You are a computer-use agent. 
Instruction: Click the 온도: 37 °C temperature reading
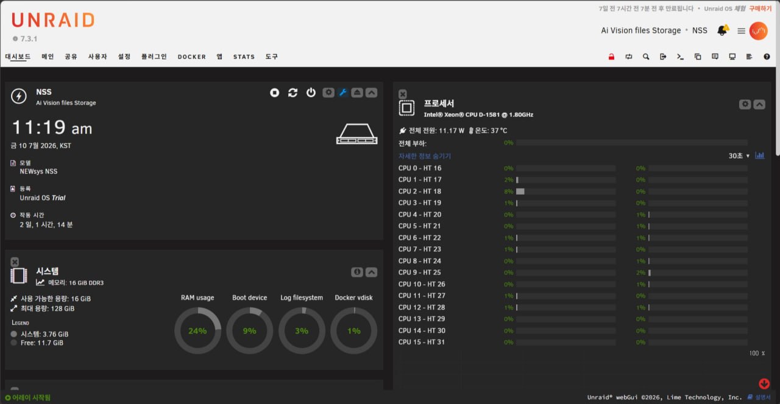(491, 130)
